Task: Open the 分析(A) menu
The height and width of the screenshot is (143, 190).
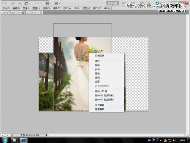Action: (x=67, y=8)
